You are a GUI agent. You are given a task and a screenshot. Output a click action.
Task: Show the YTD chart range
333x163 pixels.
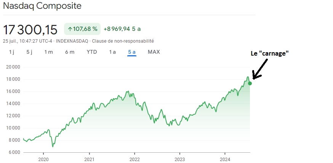click(92, 52)
